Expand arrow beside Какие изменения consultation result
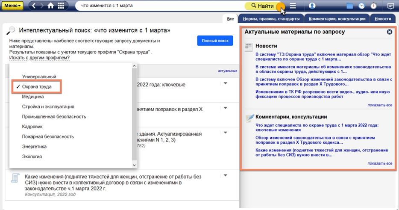 (226, 175)
